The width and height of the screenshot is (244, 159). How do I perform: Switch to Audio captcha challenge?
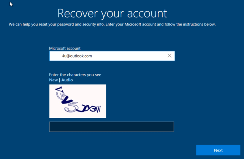coord(67,80)
